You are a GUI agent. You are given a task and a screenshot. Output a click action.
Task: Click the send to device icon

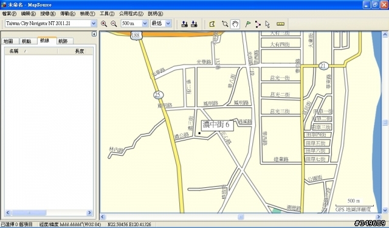184,24
